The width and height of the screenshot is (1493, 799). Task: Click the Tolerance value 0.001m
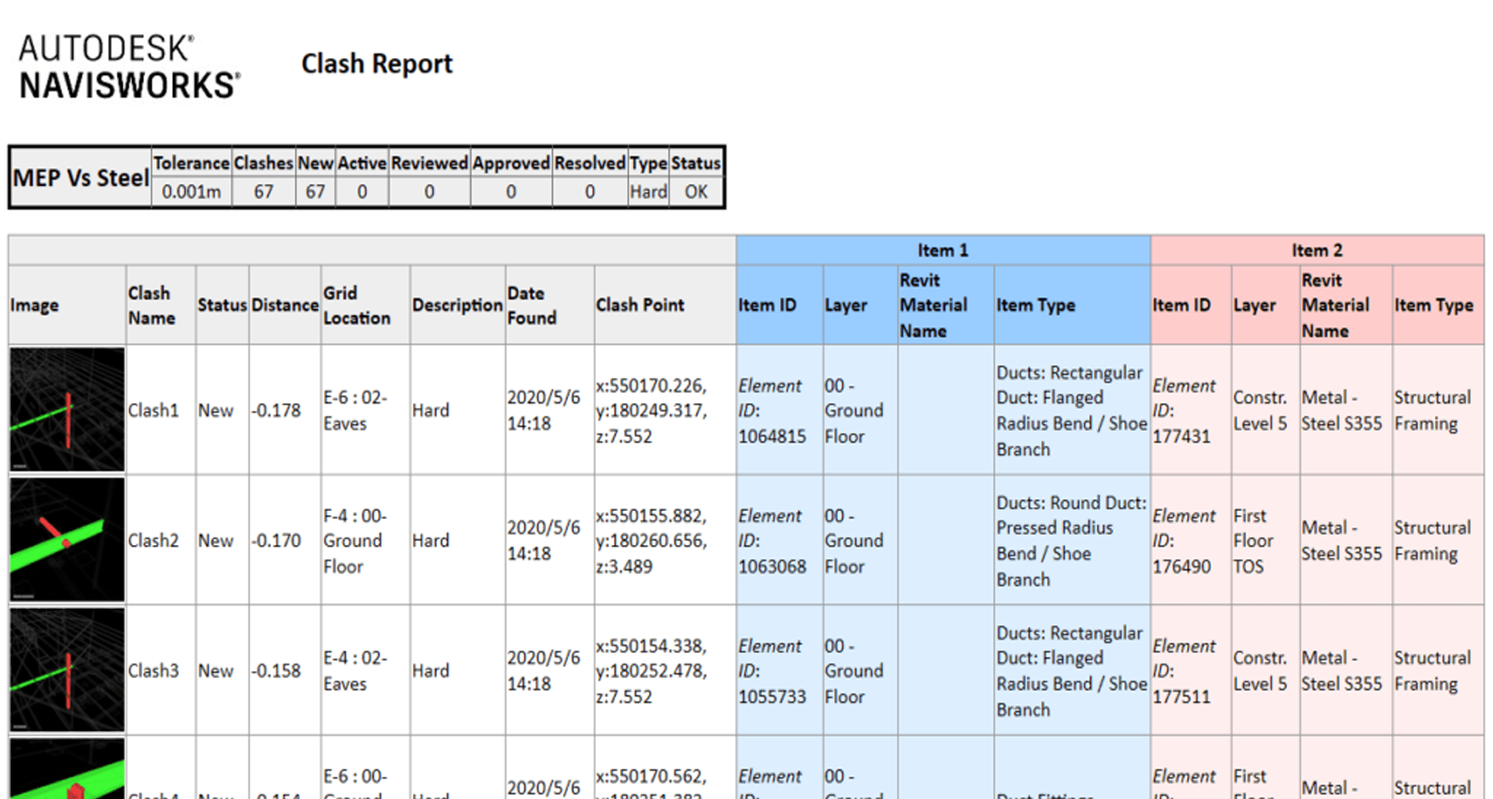tap(192, 192)
